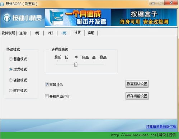
Task: Select the 设置 tab
Action: [x=77, y=33]
